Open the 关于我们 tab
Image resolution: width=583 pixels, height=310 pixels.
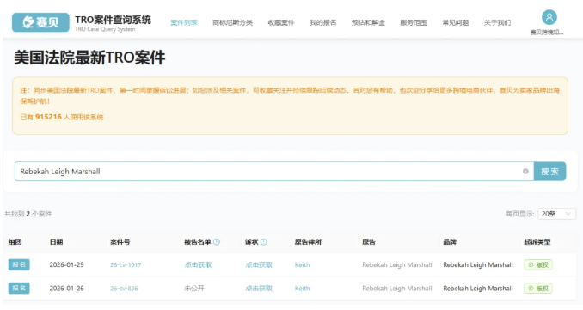(497, 22)
